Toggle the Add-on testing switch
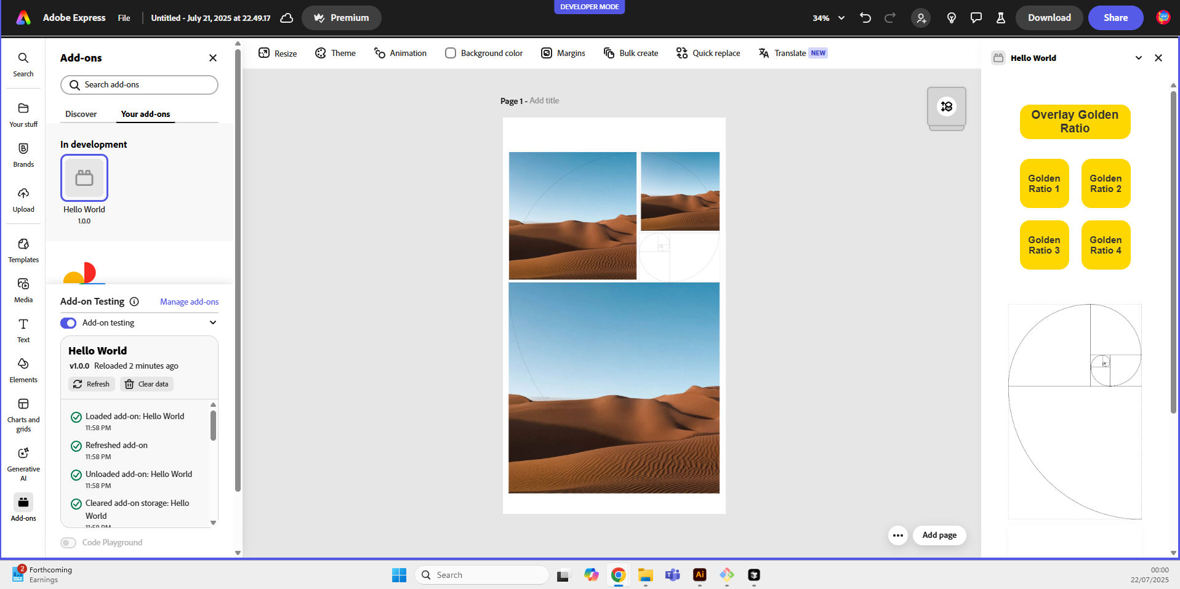Screen dimensions: 1180x589 click(x=68, y=323)
